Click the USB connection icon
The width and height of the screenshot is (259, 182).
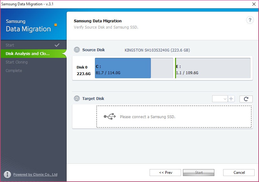(x=110, y=117)
